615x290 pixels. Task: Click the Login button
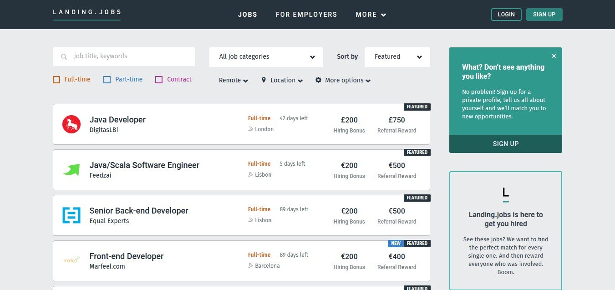pos(506,15)
